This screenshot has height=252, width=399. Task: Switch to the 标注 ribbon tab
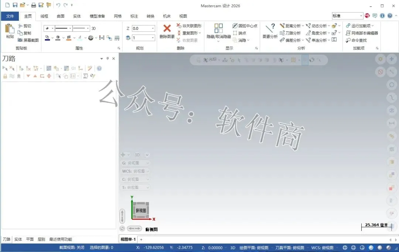tap(134, 16)
